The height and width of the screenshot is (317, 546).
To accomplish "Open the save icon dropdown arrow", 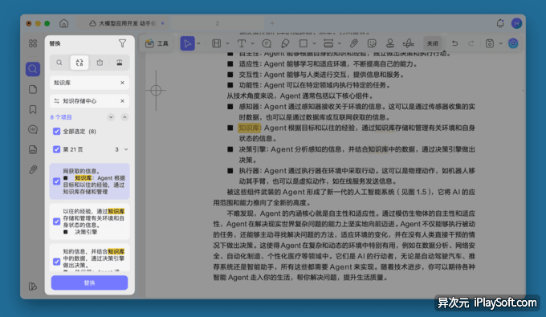I will pyautogui.click(x=501, y=43).
